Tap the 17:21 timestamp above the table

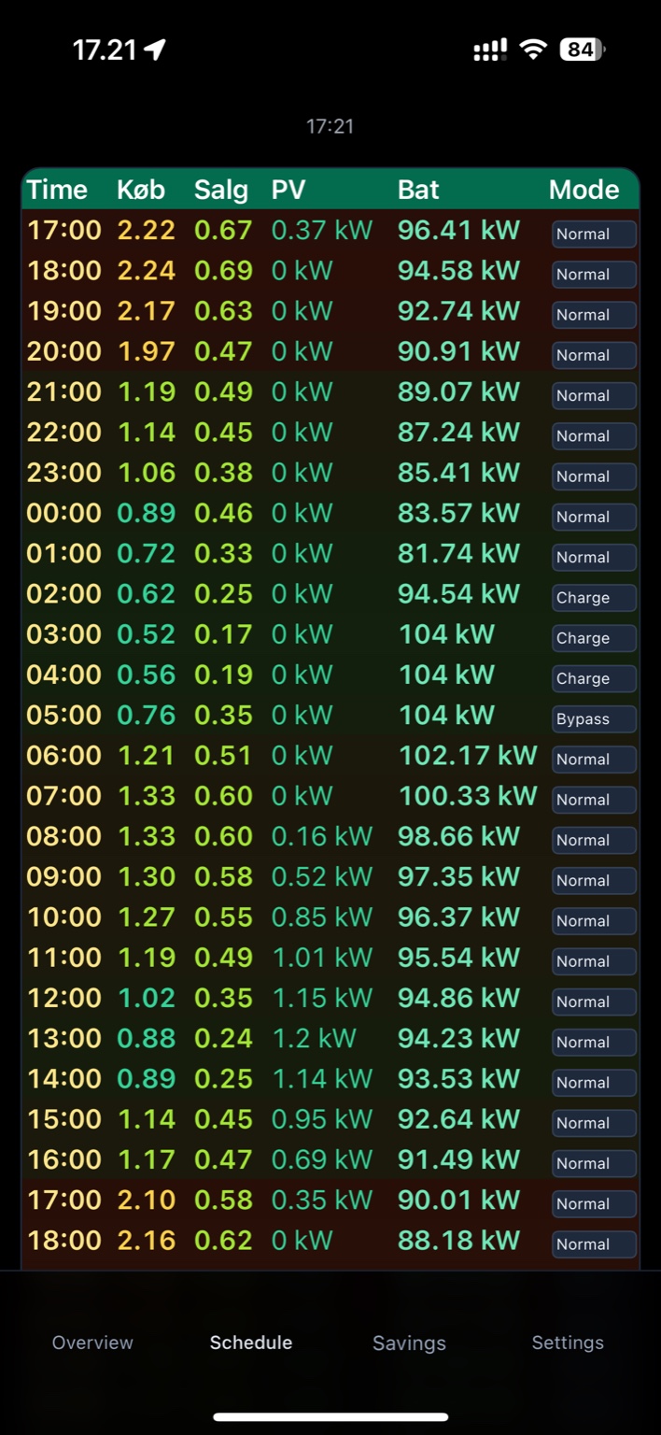point(330,126)
